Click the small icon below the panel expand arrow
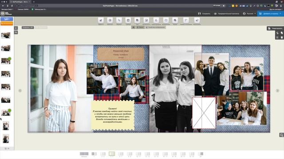 click(16, 32)
